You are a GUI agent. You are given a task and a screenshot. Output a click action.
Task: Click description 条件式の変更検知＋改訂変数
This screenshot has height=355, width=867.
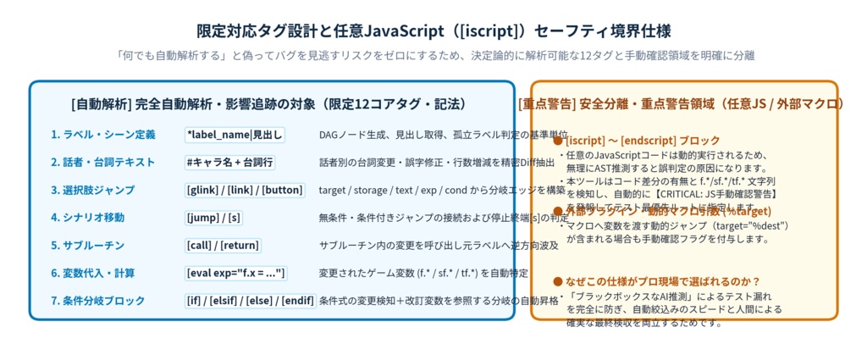[439, 301]
